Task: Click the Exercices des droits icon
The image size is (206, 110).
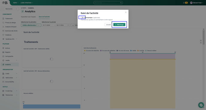Action: 3,31
